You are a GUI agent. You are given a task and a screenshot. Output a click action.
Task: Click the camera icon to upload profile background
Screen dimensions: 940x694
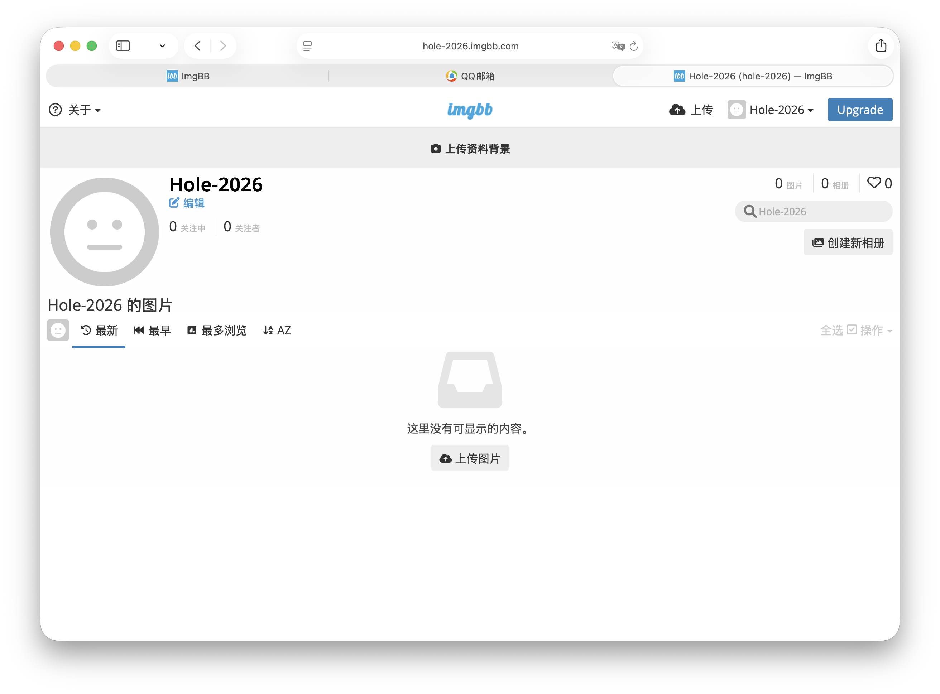pos(436,148)
